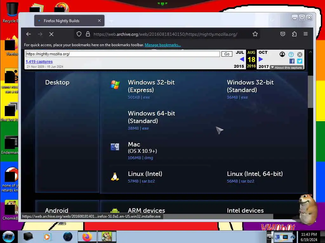Select JUL in capture timeline

(240, 53)
